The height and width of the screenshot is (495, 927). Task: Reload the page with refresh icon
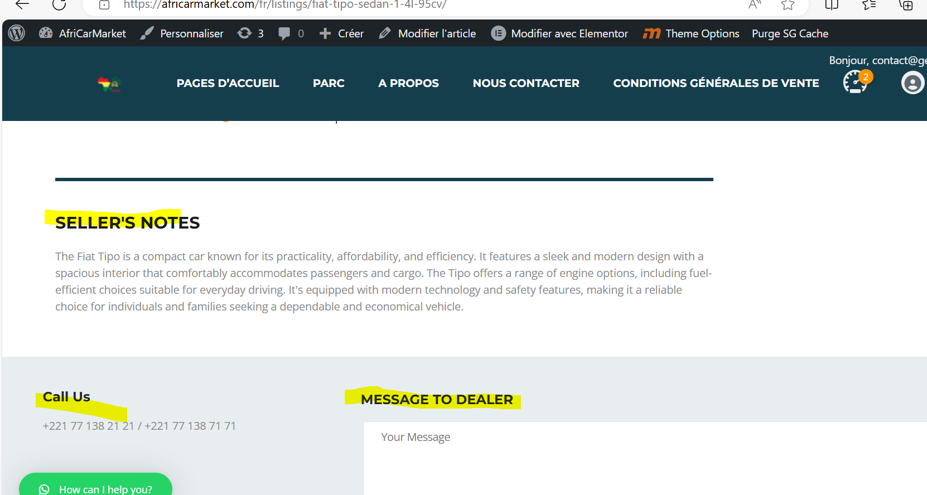click(x=59, y=4)
